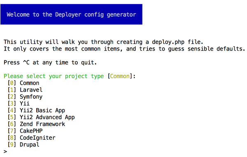This screenshot has height=157, width=247.
Task: Choose the Symfony list entry
Action: (31, 97)
